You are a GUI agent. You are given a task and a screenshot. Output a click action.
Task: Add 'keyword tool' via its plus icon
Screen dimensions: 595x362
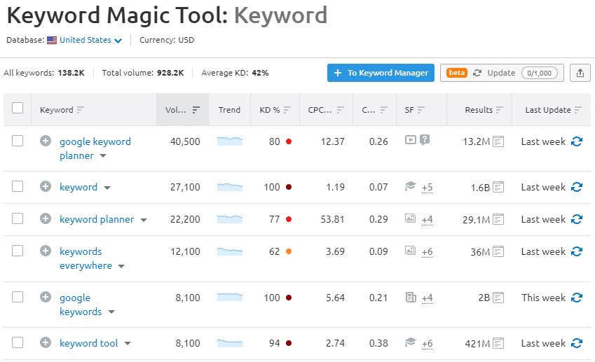46,342
